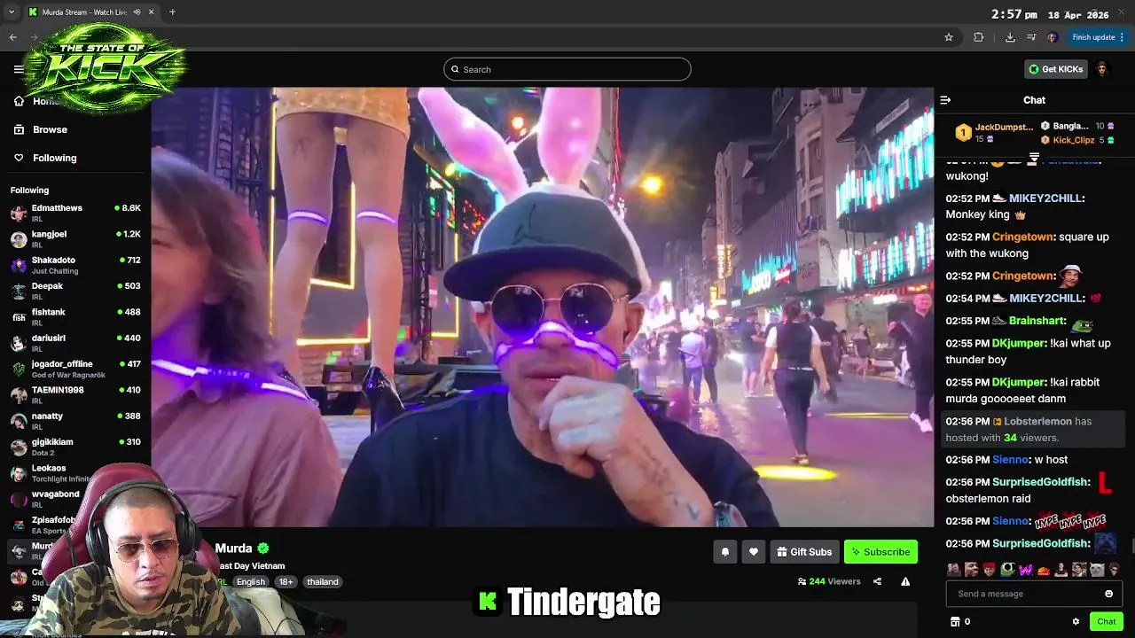Open TAEMIN1998 channel in Following list

pyautogui.click(x=75, y=394)
